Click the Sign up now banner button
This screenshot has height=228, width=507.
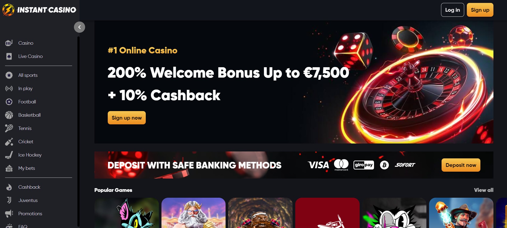click(127, 118)
